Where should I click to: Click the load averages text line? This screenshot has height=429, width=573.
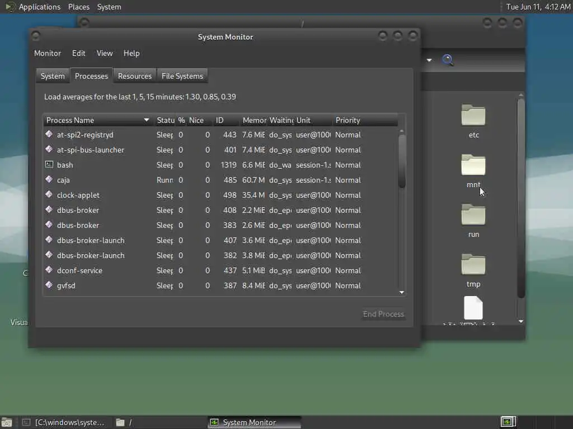coord(140,97)
